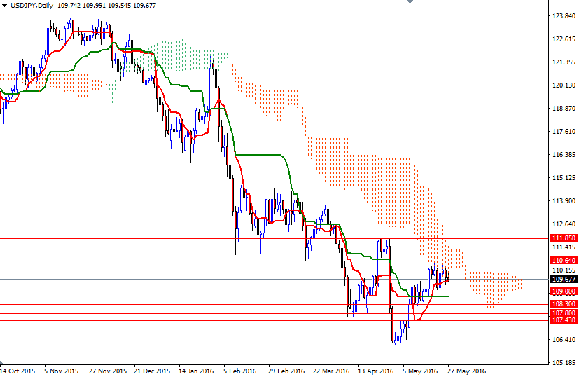
Task: Click the 14 Jan 2016 date label
Action: pos(196,371)
